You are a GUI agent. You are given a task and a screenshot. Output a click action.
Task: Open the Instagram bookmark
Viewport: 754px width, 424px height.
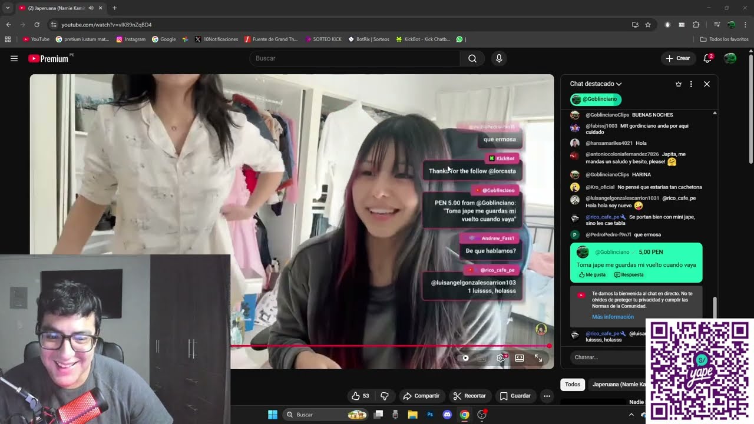pos(131,39)
